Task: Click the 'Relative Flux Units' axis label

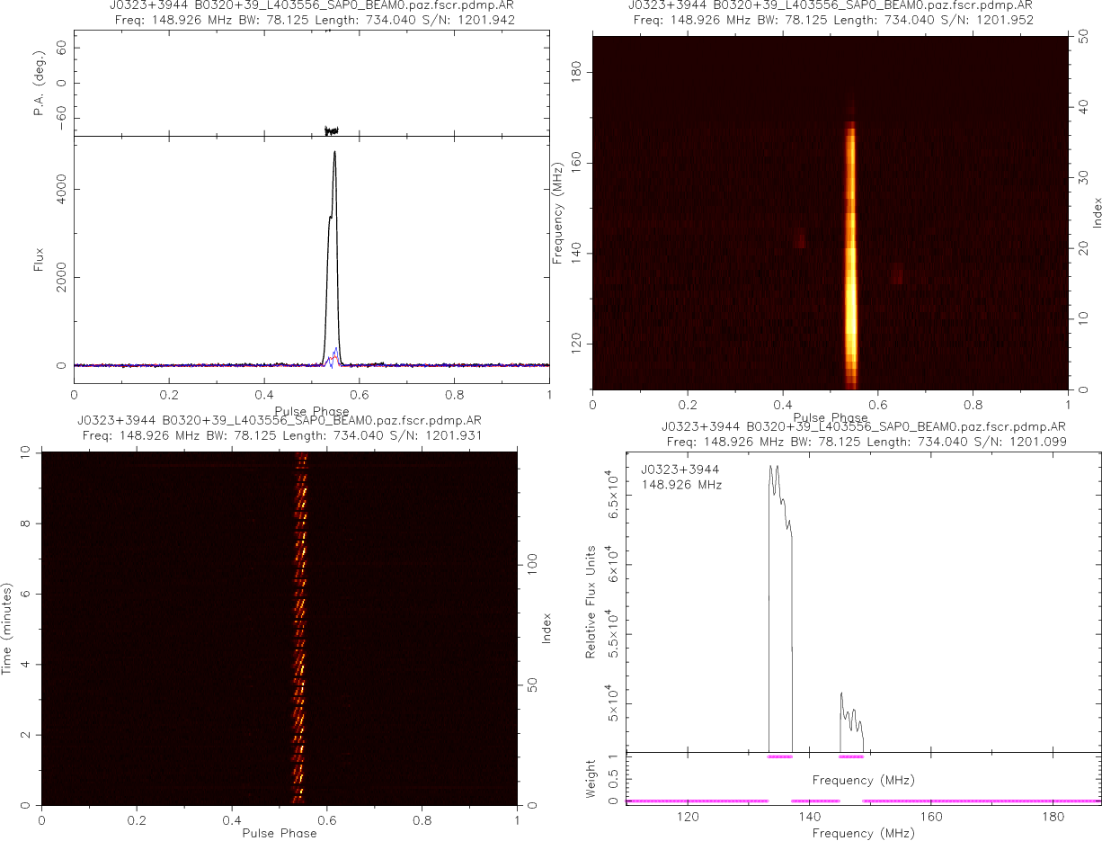Action: [591, 602]
